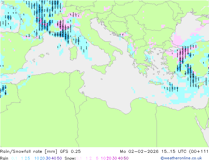The image size is (209, 161).
Task: Click the island of Sardinia on map
Action: tap(73, 53)
